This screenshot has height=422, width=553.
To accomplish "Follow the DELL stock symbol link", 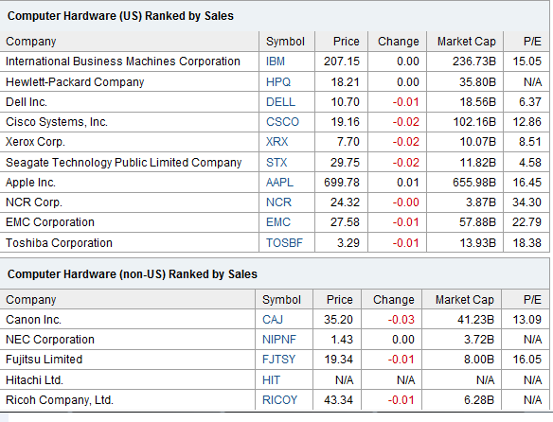I will point(280,102).
